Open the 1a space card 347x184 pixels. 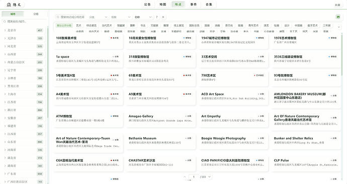[x=88, y=60]
